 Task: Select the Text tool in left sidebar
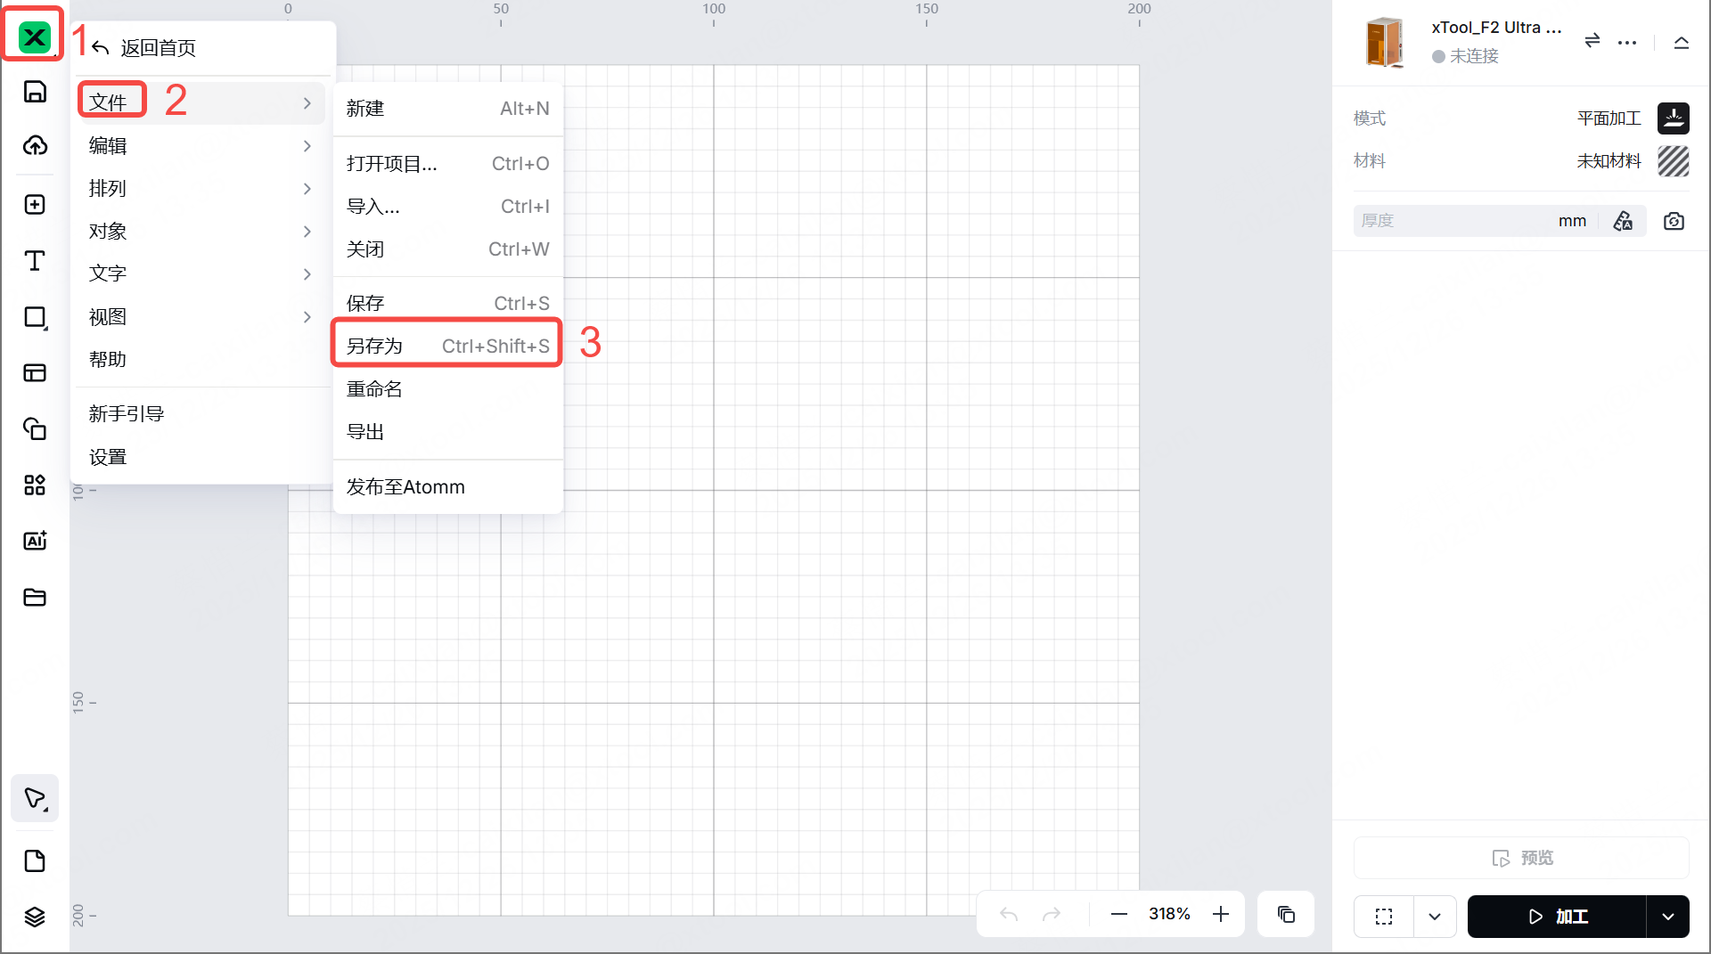(34, 261)
